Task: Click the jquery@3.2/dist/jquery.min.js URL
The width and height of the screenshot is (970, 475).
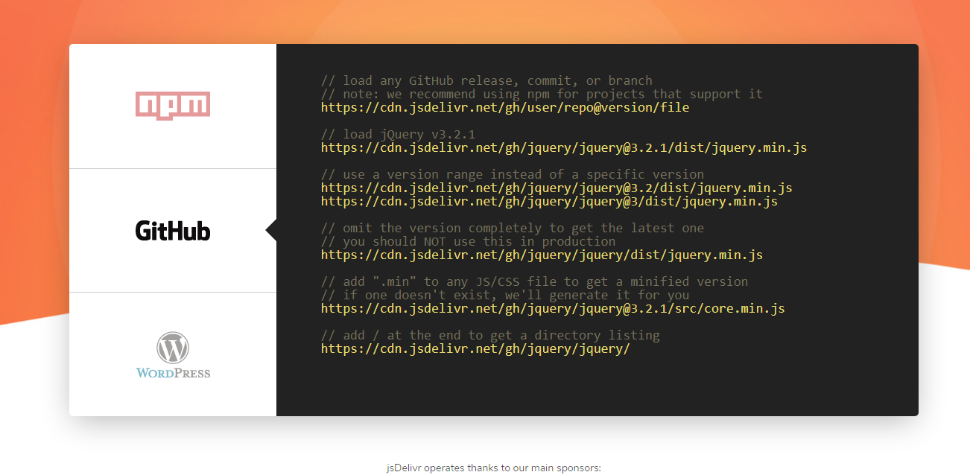Action: tap(557, 188)
